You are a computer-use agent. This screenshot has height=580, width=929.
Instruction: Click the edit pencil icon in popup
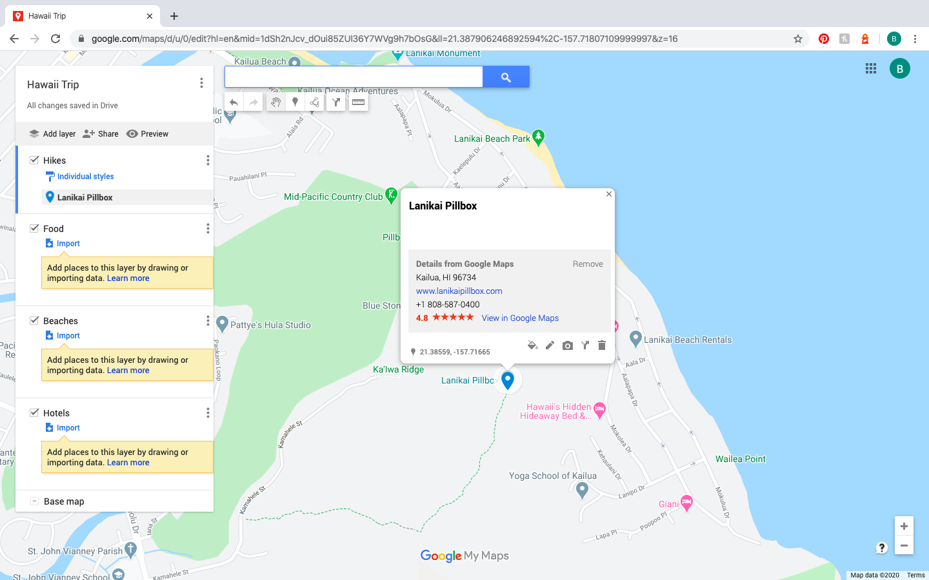550,345
